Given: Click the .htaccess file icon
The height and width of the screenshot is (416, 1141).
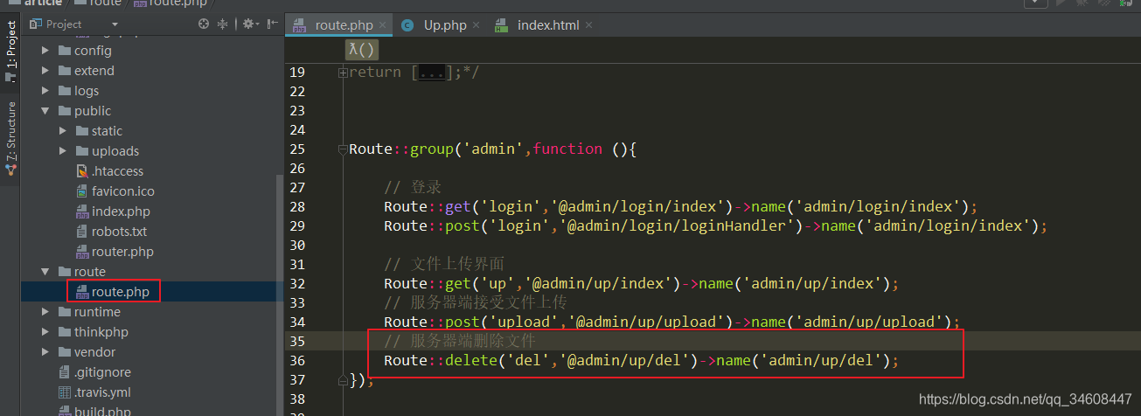Looking at the screenshot, I should [82, 171].
